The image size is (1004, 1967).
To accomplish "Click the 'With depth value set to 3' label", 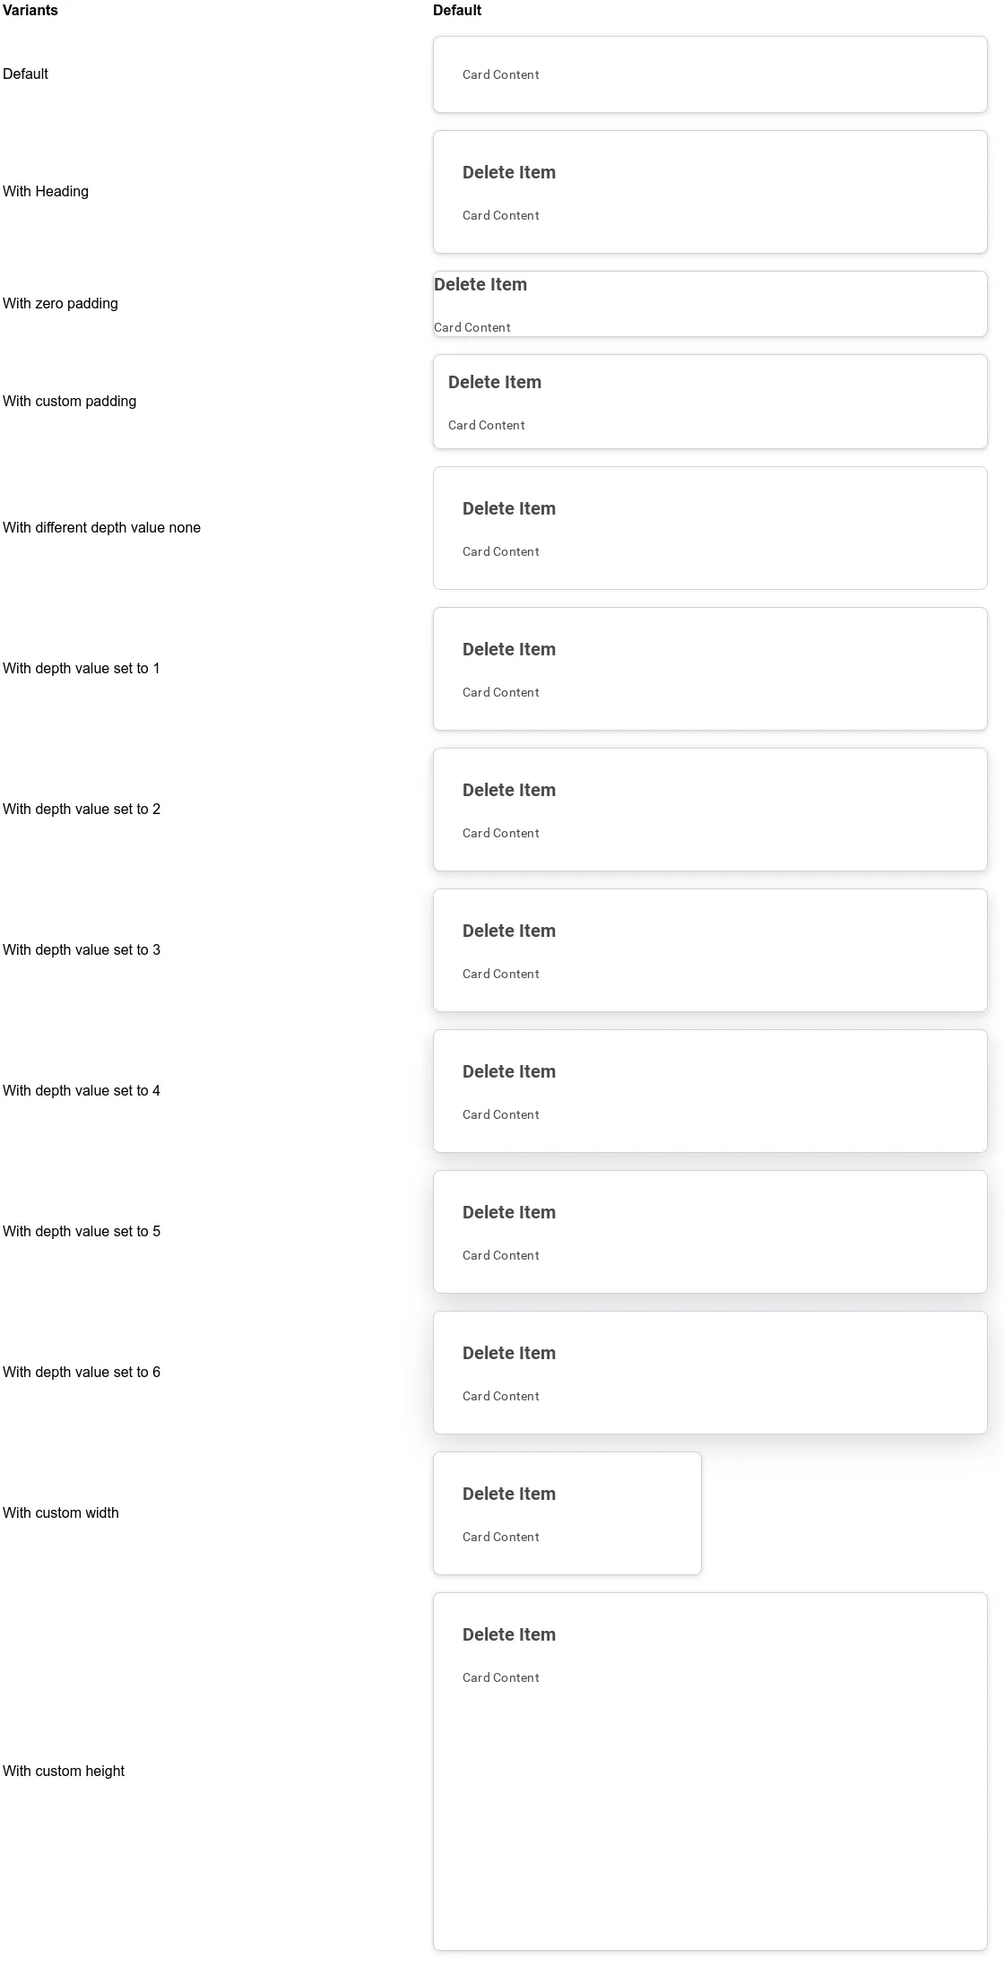I will [82, 949].
